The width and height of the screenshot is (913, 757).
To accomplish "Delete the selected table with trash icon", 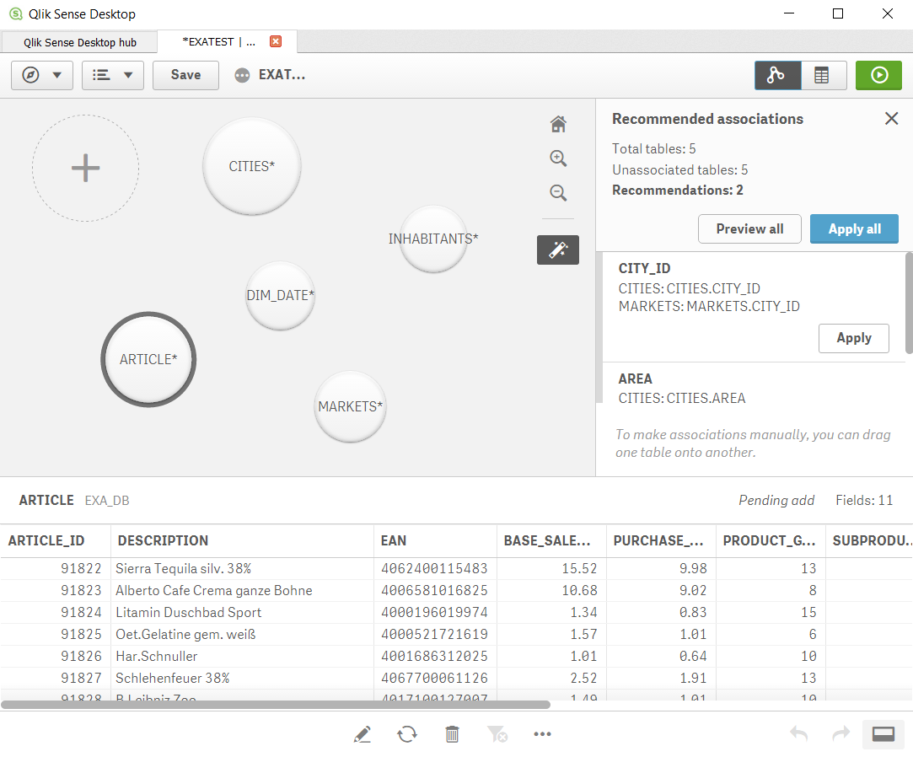I will [x=452, y=734].
